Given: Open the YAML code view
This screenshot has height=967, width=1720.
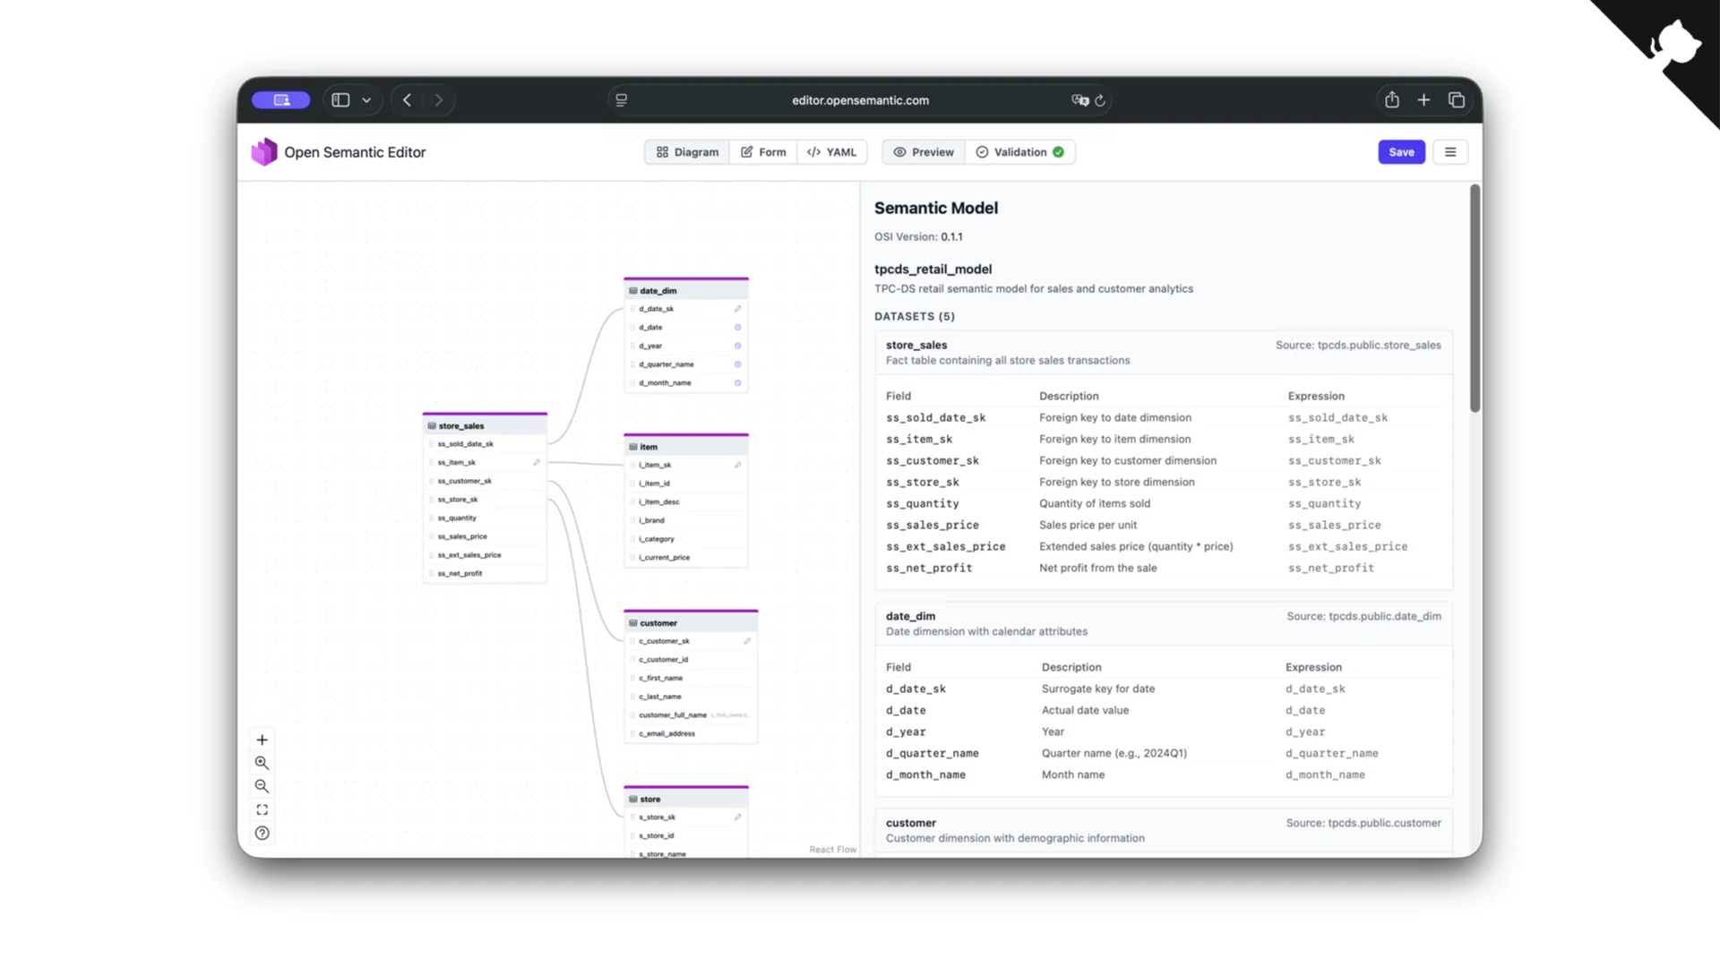Looking at the screenshot, I should point(832,152).
